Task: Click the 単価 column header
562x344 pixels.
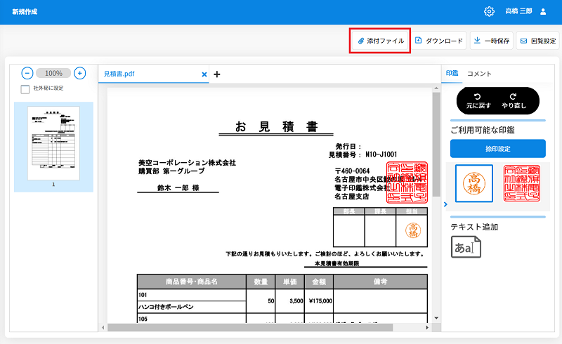Action: click(289, 282)
